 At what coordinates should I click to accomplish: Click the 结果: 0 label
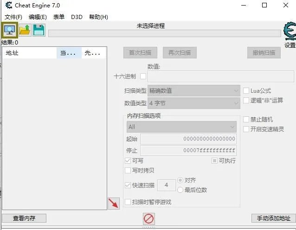(10, 43)
